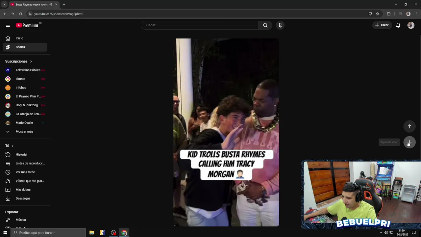
Task: Start voice search with microphone
Action: point(280,25)
